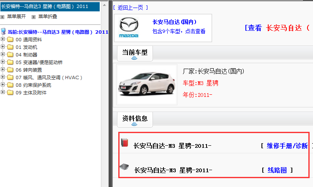Click 包含9个车型，点击查看 link
Screen dimensions: 313x187
[x=179, y=31]
